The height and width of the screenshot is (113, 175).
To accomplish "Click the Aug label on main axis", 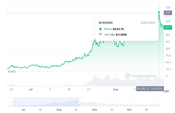I will [x=116, y=89].
